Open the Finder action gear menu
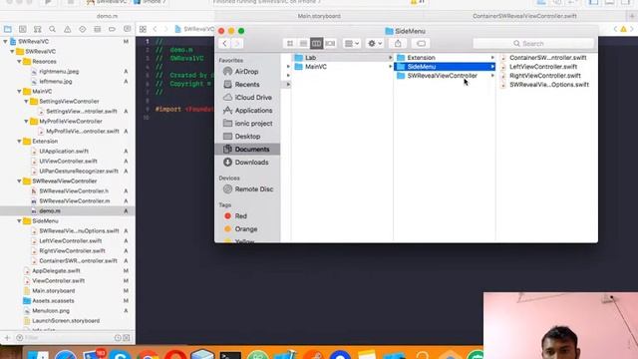The width and height of the screenshot is (638, 359). pos(375,43)
